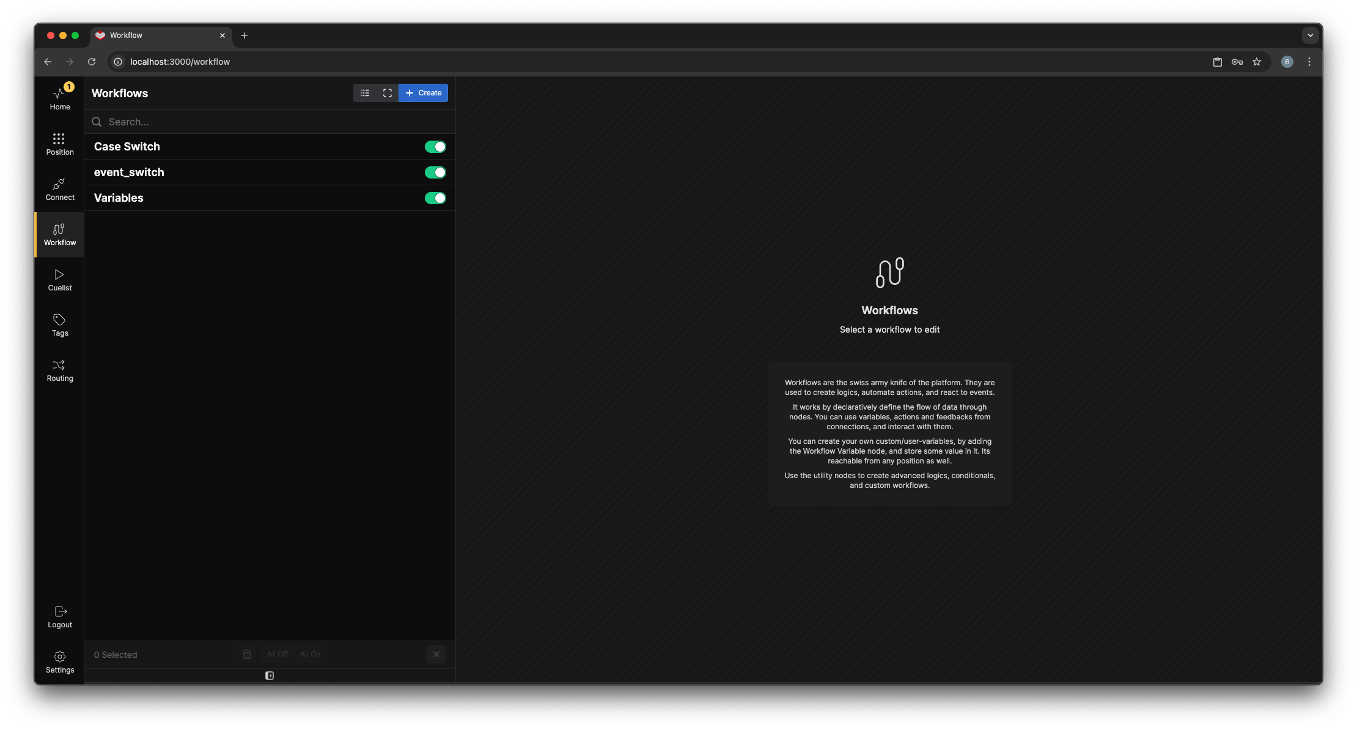
Task: Click the browser forward arrow
Action: pyautogui.click(x=70, y=62)
